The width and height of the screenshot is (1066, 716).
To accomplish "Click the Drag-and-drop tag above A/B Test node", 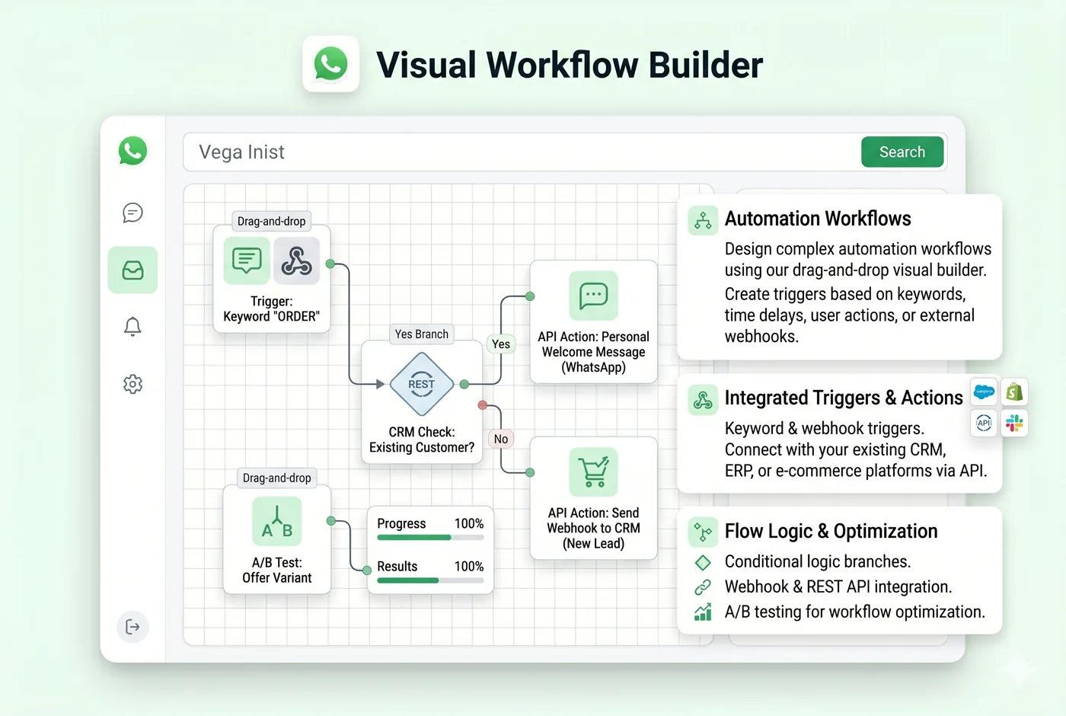I will (x=277, y=478).
